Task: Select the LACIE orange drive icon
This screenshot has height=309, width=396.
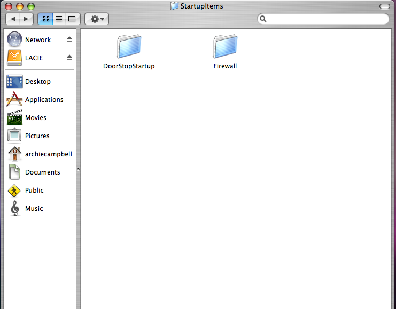Action: click(x=14, y=58)
